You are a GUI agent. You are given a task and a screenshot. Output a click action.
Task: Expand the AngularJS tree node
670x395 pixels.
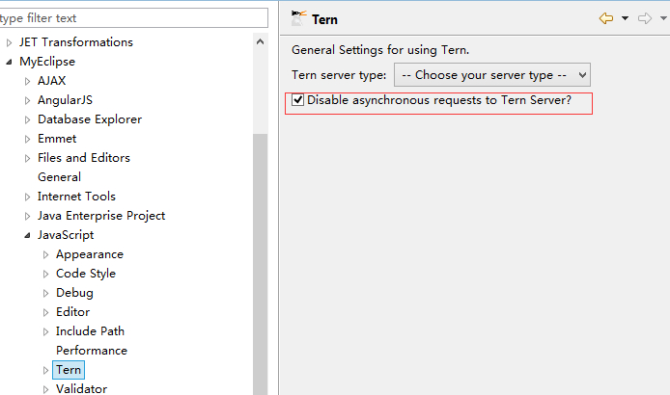[28, 100]
